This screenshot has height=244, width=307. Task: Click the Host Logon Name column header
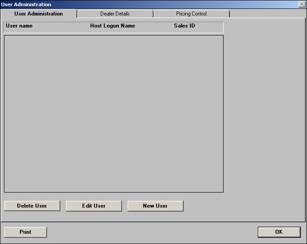point(112,26)
